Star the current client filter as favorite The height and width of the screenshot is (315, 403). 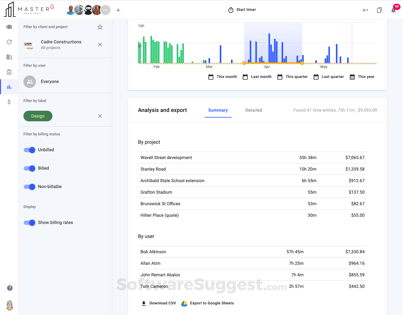pyautogui.click(x=100, y=27)
